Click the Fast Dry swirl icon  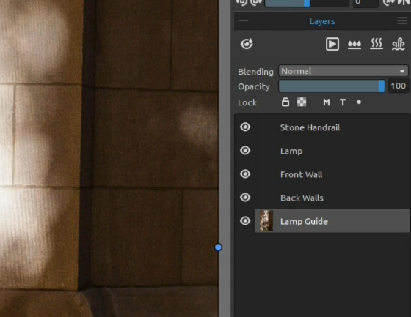point(399,44)
